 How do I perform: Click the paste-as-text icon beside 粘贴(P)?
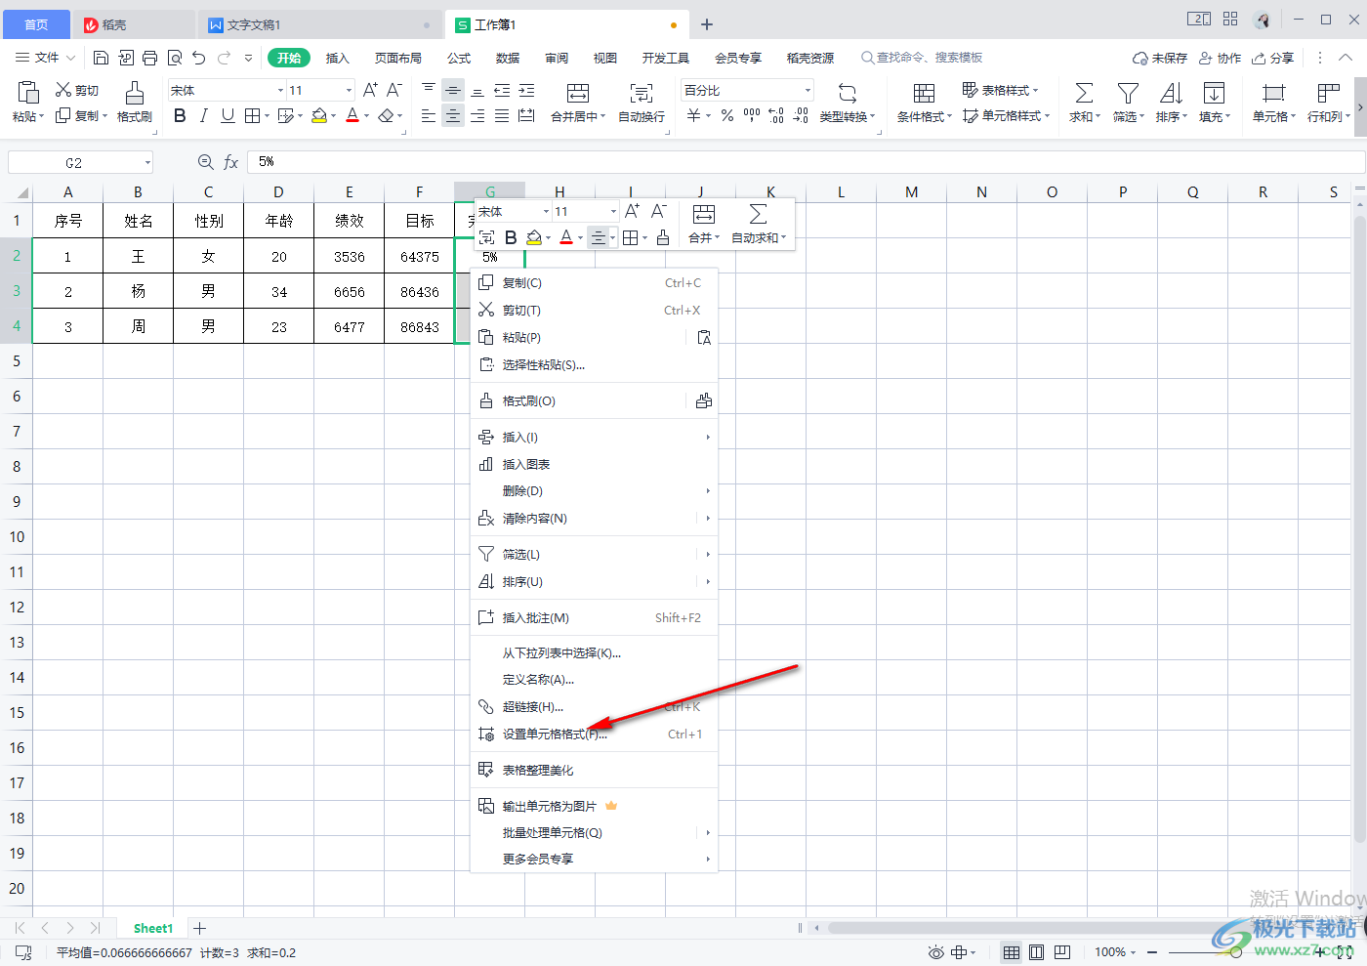click(x=704, y=338)
